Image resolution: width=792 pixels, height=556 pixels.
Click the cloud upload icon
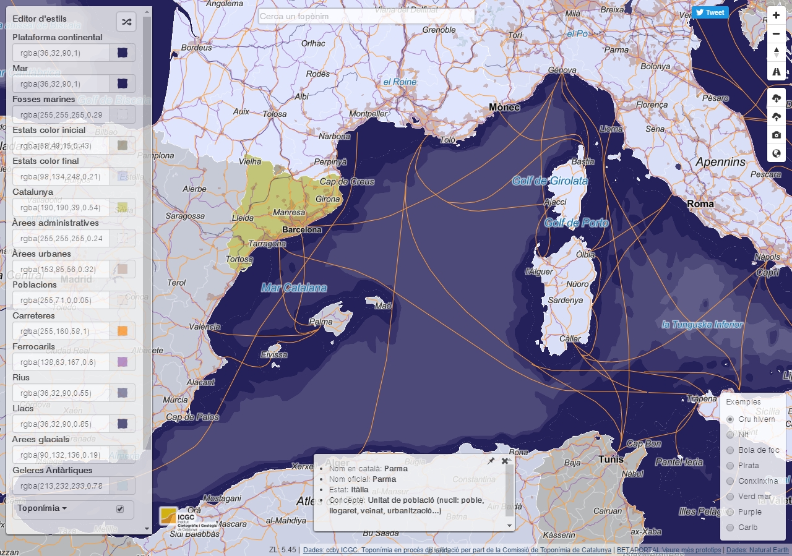(777, 116)
